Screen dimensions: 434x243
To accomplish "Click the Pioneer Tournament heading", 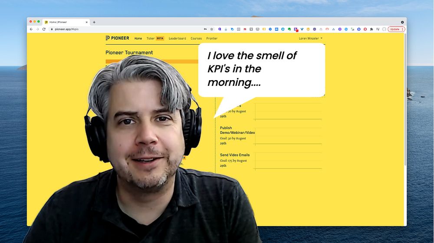I will [x=129, y=52].
